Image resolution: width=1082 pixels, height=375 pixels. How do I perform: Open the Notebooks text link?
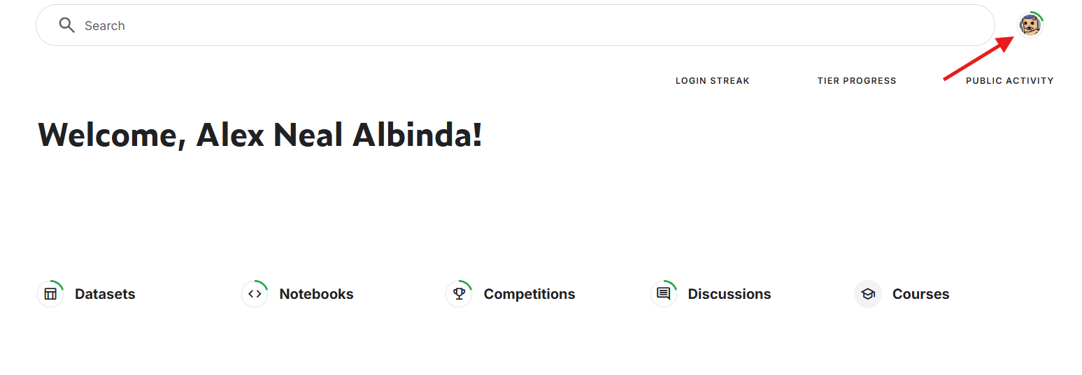316,294
